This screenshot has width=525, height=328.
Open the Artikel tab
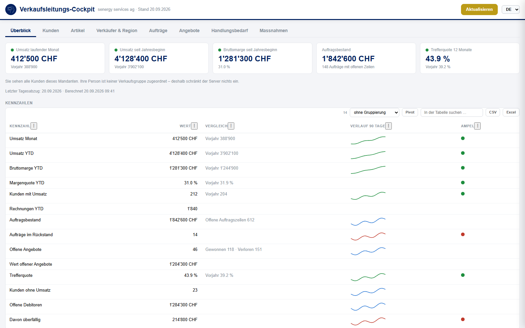coord(78,31)
